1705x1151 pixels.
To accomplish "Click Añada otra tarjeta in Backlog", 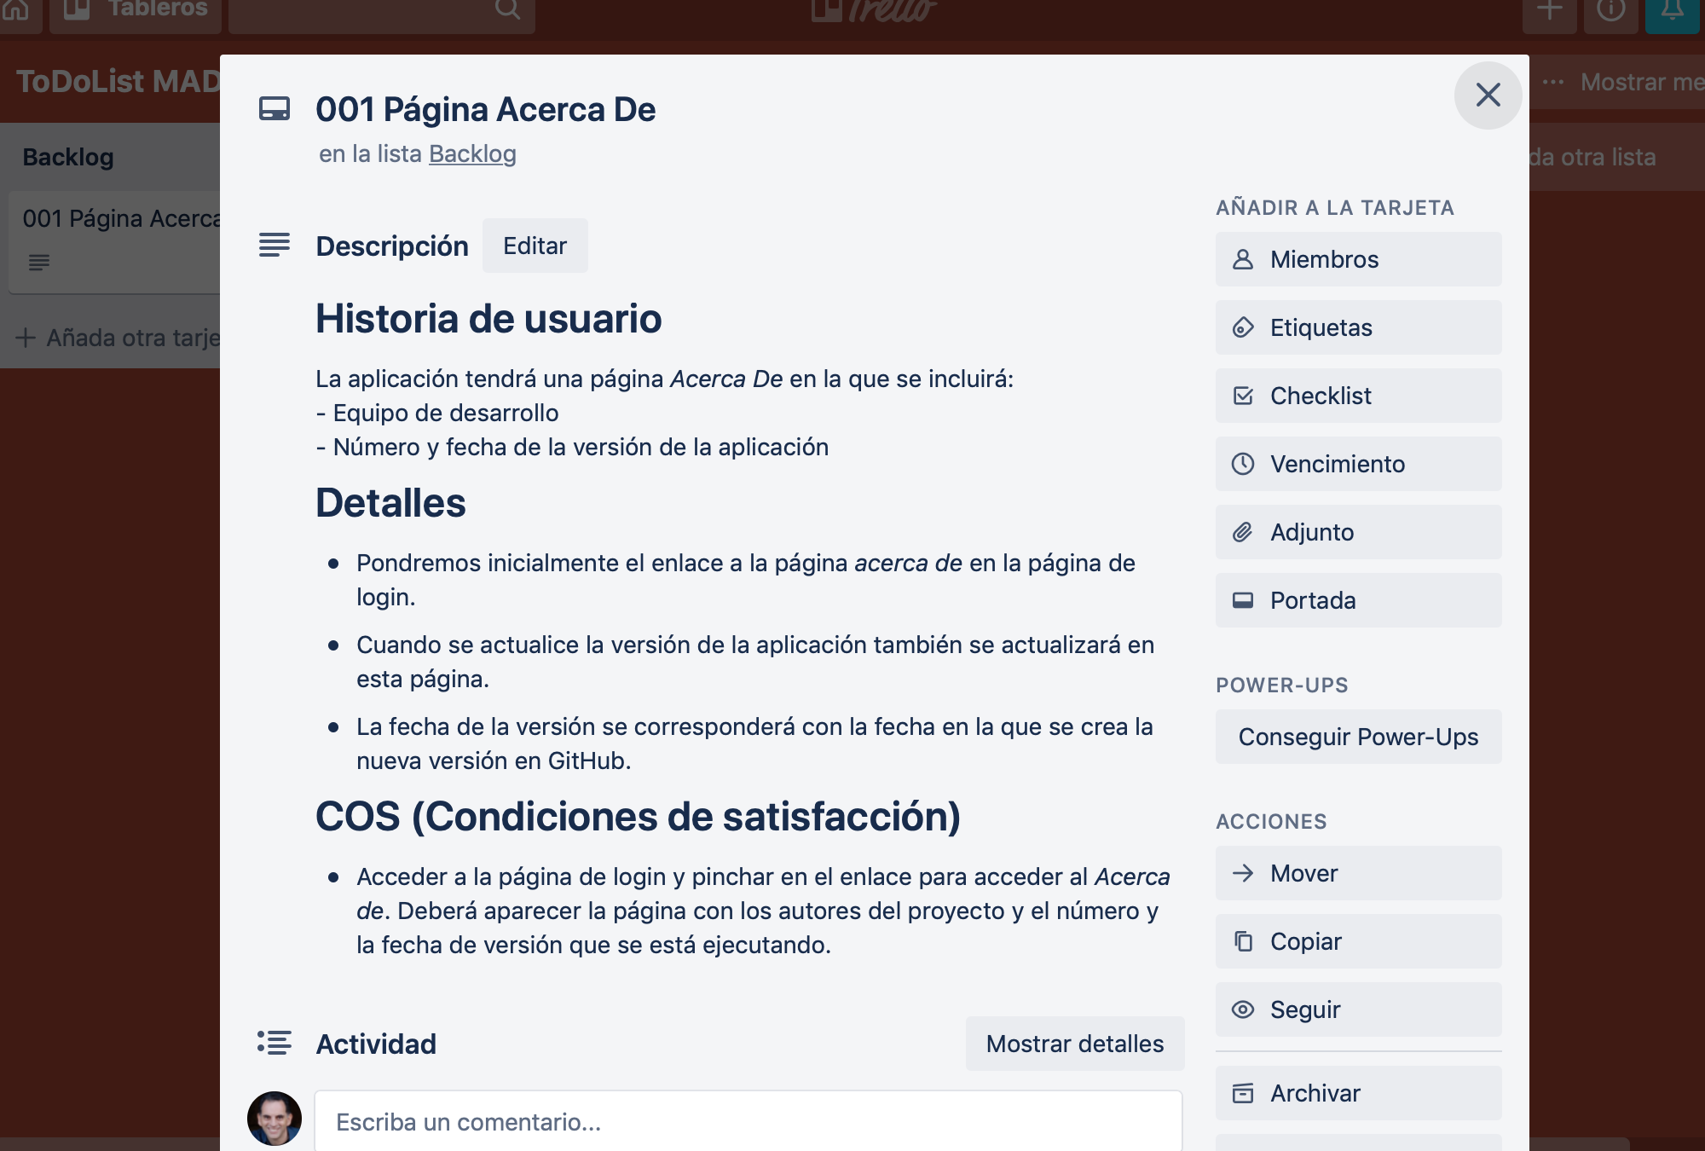I will 118,338.
